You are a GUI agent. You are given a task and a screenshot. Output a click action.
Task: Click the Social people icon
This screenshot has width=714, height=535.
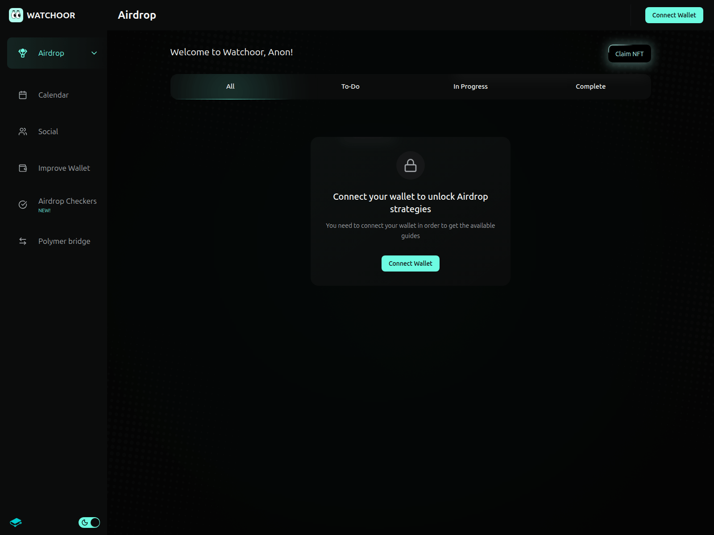point(23,131)
